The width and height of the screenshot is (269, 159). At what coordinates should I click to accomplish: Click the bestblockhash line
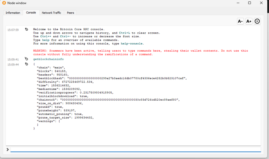click(112, 78)
